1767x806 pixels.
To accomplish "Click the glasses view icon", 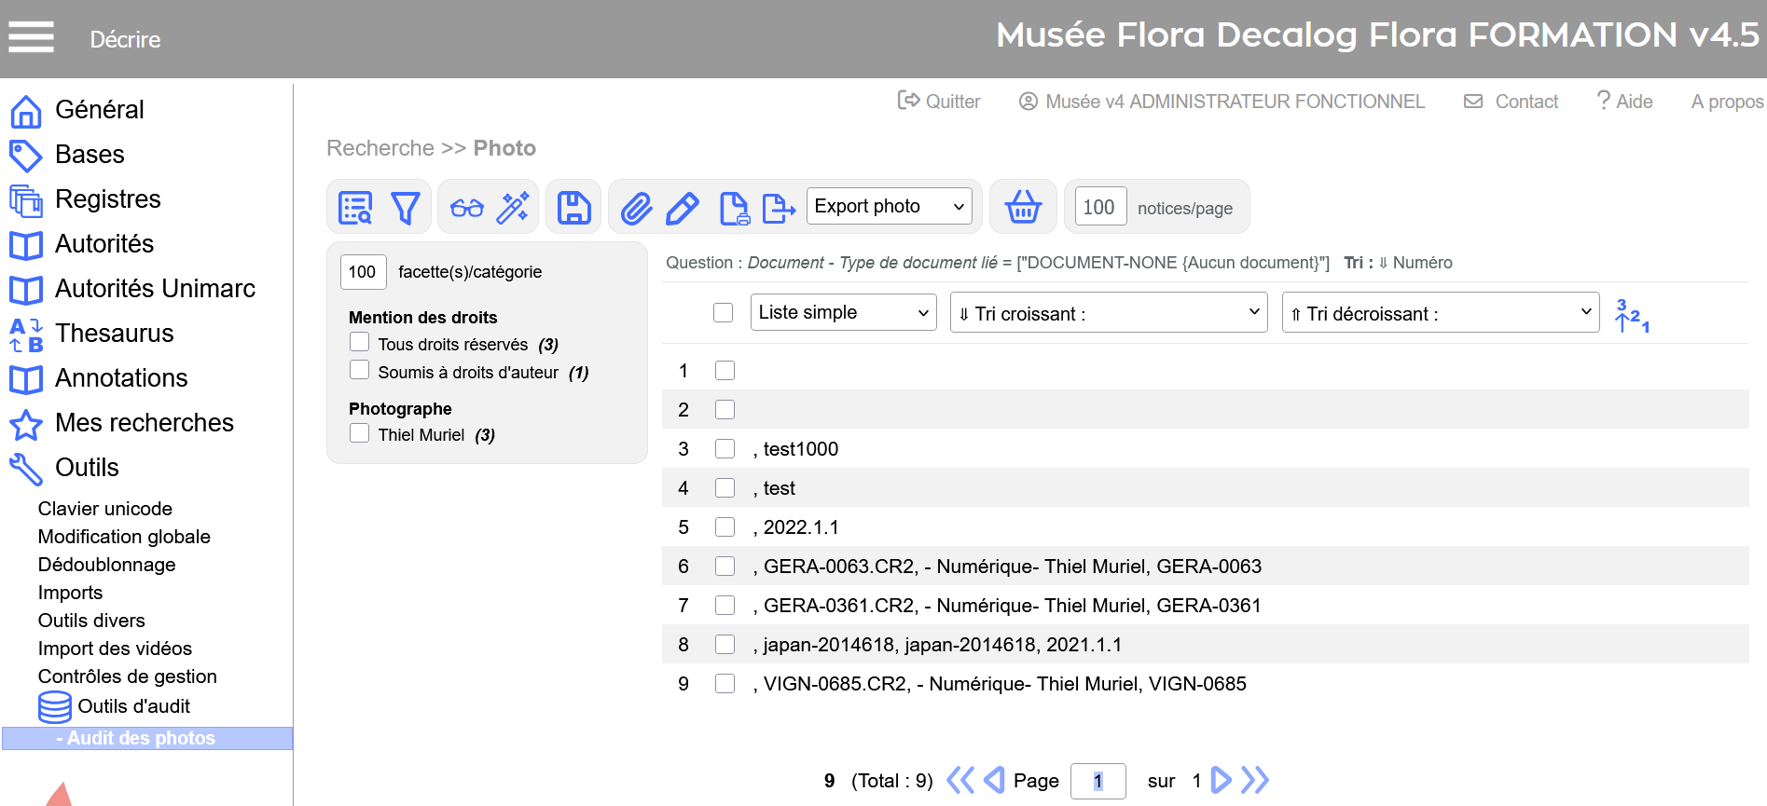I will (466, 208).
